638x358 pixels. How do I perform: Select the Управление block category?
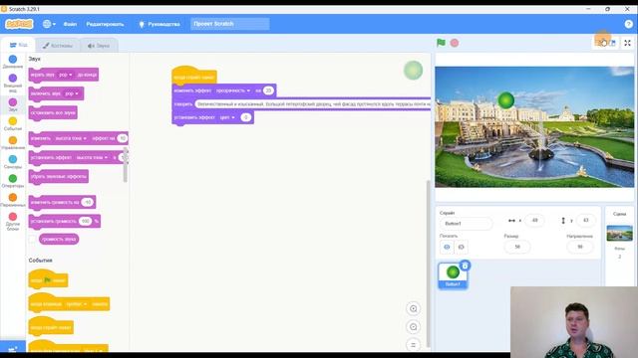(x=13, y=143)
